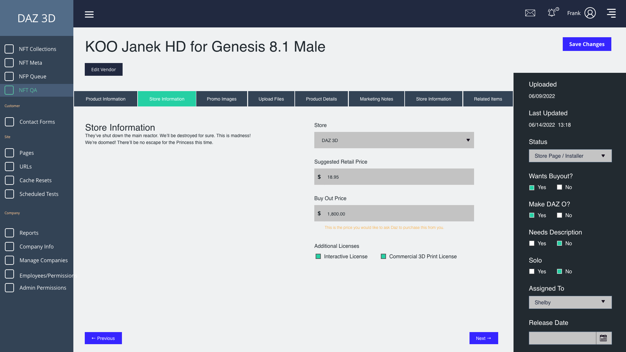Click the Manage Companies sidebar icon
Screen dimensions: 626x352
[x=9, y=260]
